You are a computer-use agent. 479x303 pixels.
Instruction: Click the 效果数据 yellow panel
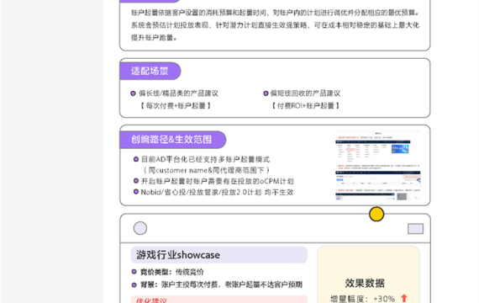[x=368, y=274]
